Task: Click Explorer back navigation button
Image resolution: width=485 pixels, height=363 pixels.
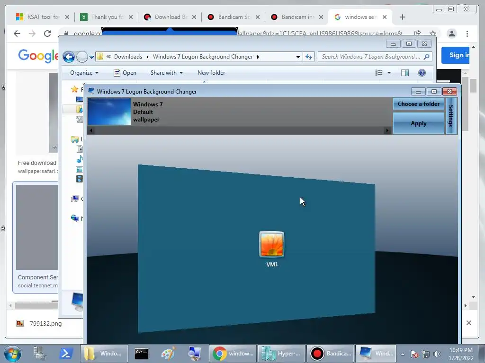Action: (69, 57)
